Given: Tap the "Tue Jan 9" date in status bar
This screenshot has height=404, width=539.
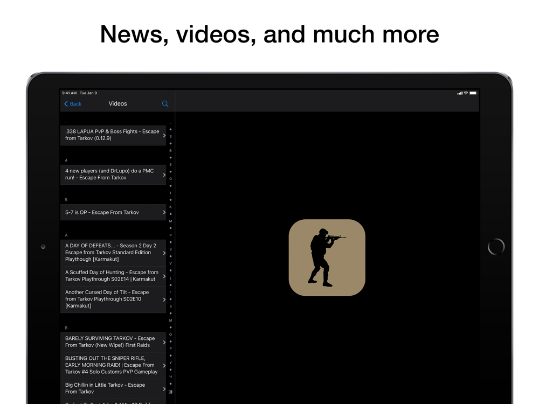Looking at the screenshot, I should tap(88, 93).
